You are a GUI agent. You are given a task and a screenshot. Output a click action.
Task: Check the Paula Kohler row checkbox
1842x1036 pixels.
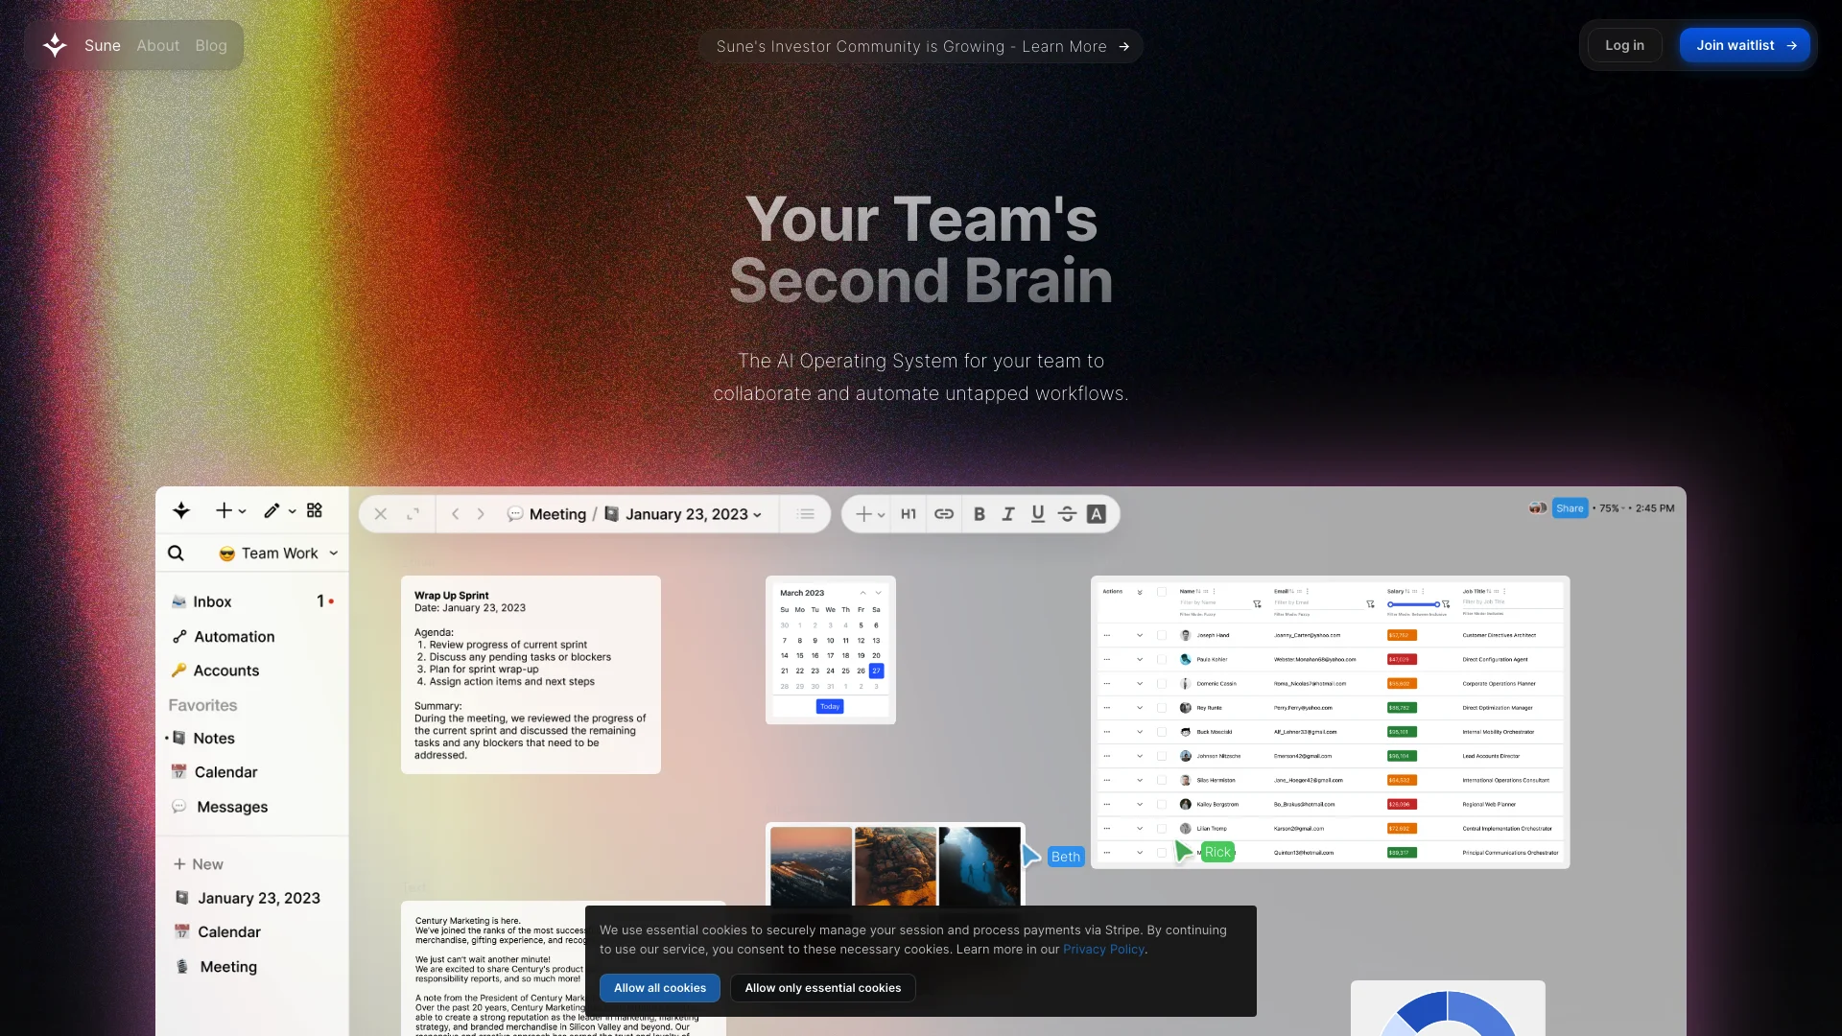(1162, 659)
